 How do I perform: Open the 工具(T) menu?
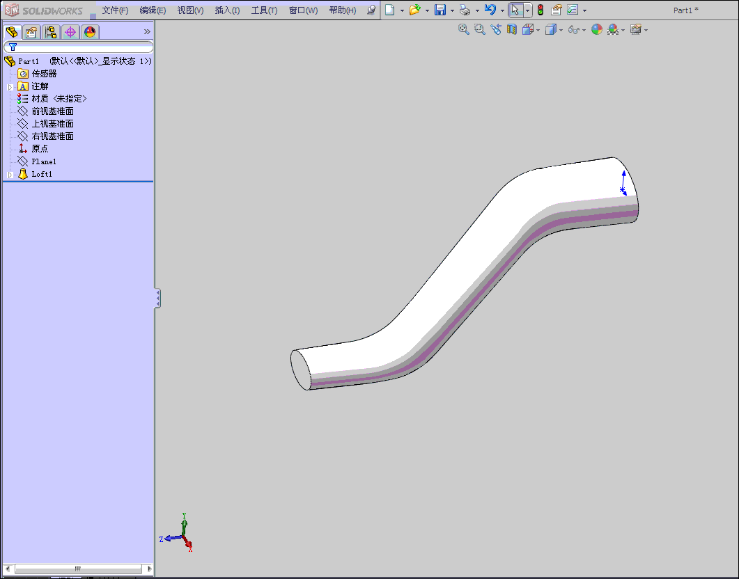(264, 10)
